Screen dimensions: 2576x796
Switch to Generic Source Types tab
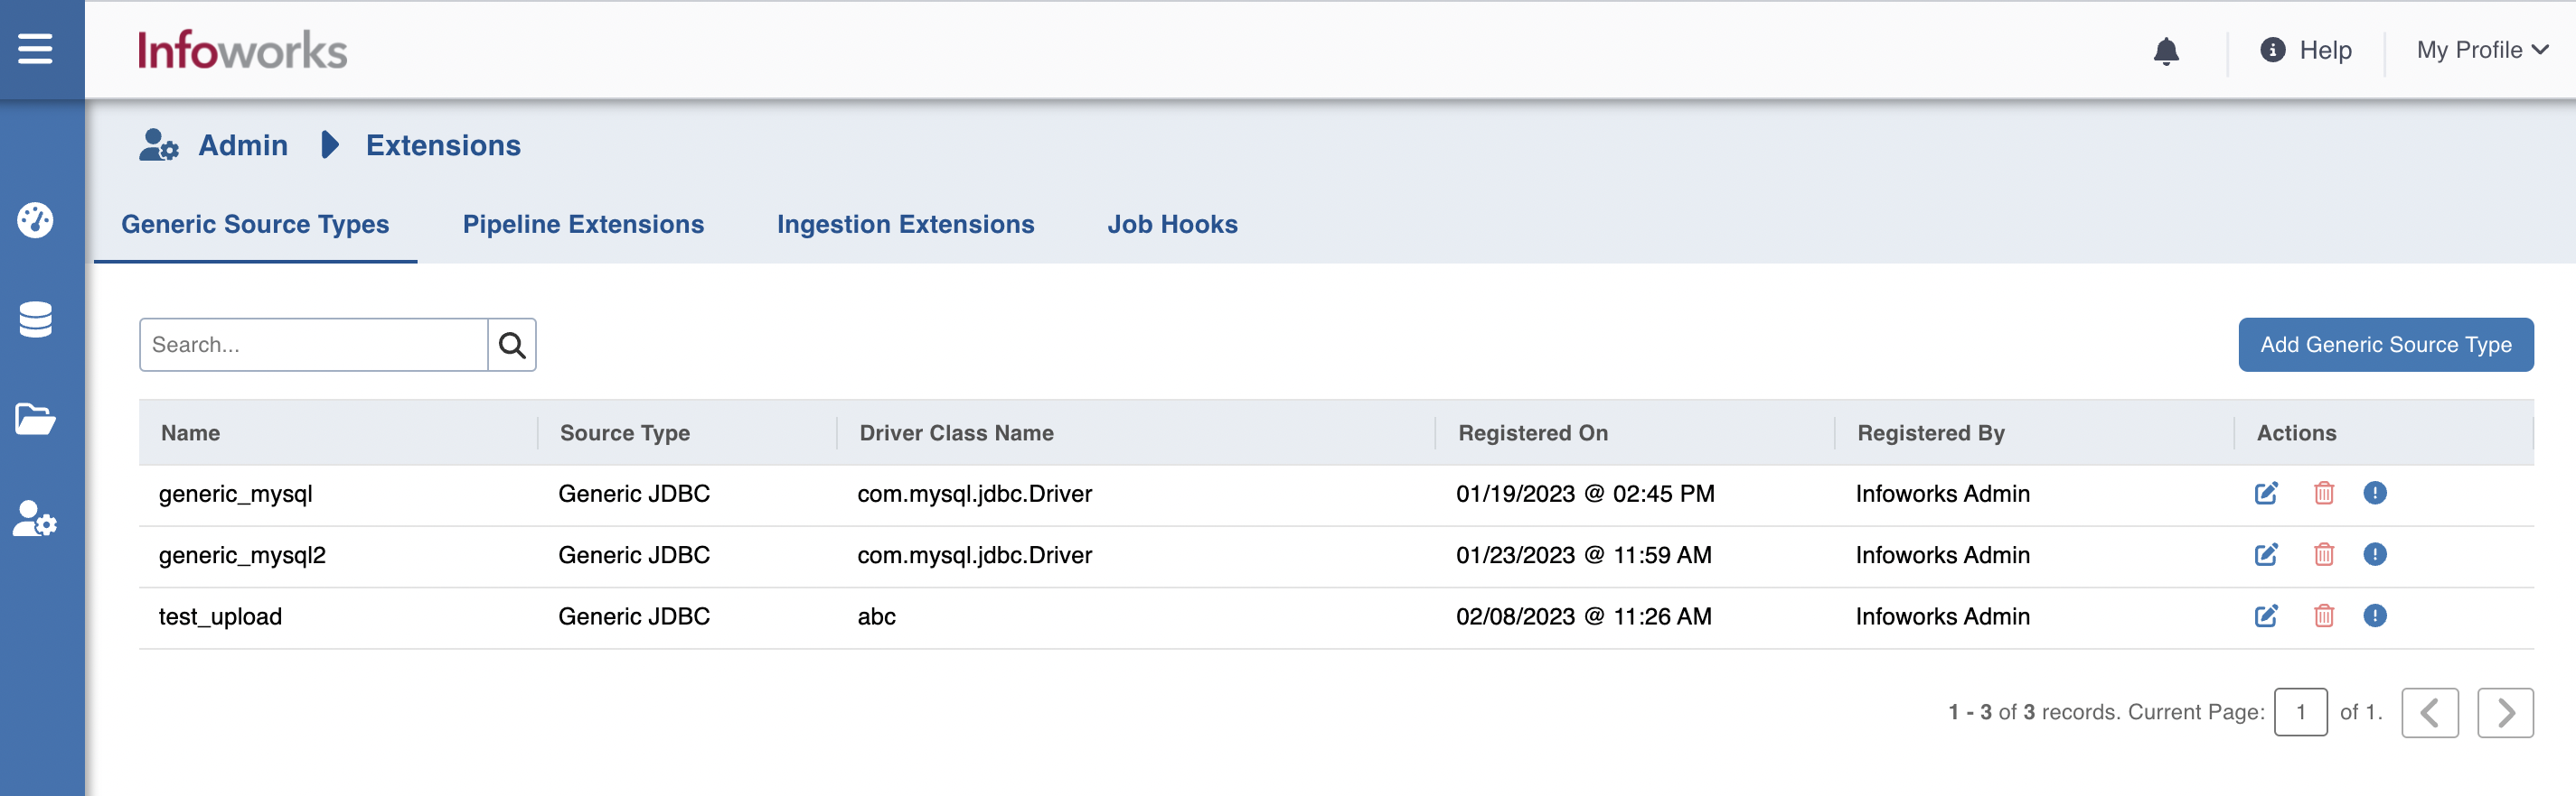(255, 225)
